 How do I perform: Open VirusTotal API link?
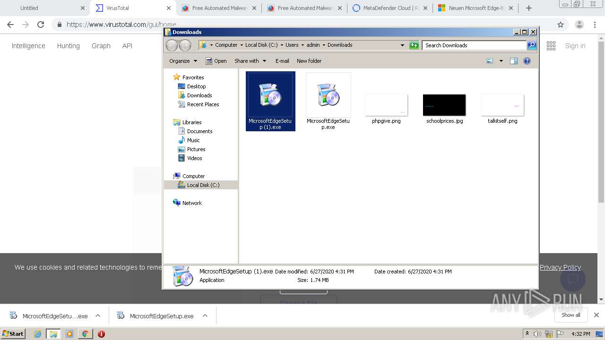coord(127,46)
